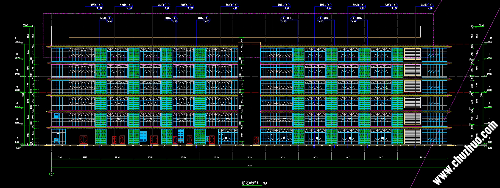Select the 1:50 scale text beside title
Viewport: 500px width, 188px height.
click(x=265, y=183)
